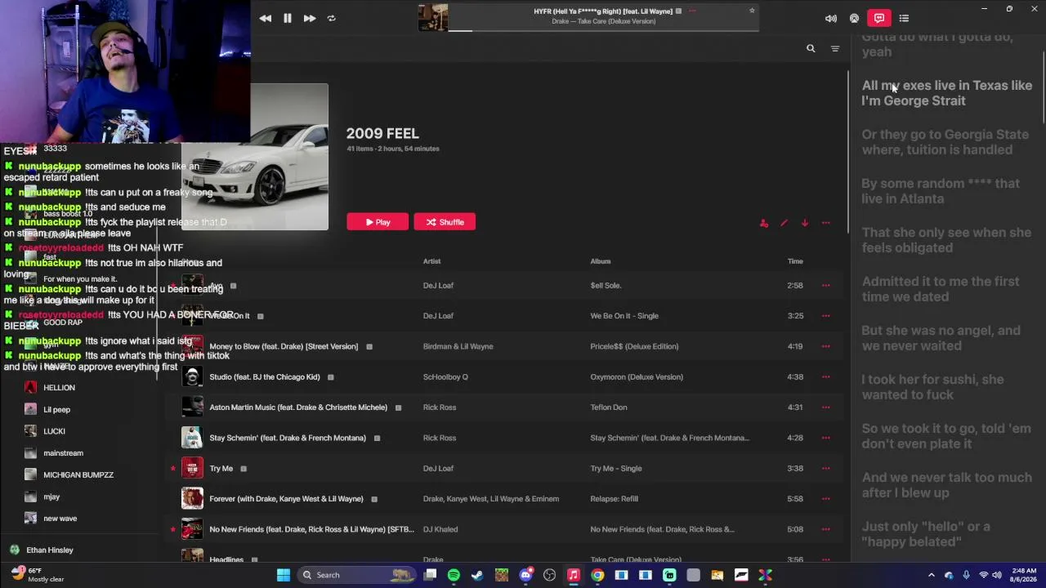
Task: Seek on the song progress bar
Action: (603, 30)
